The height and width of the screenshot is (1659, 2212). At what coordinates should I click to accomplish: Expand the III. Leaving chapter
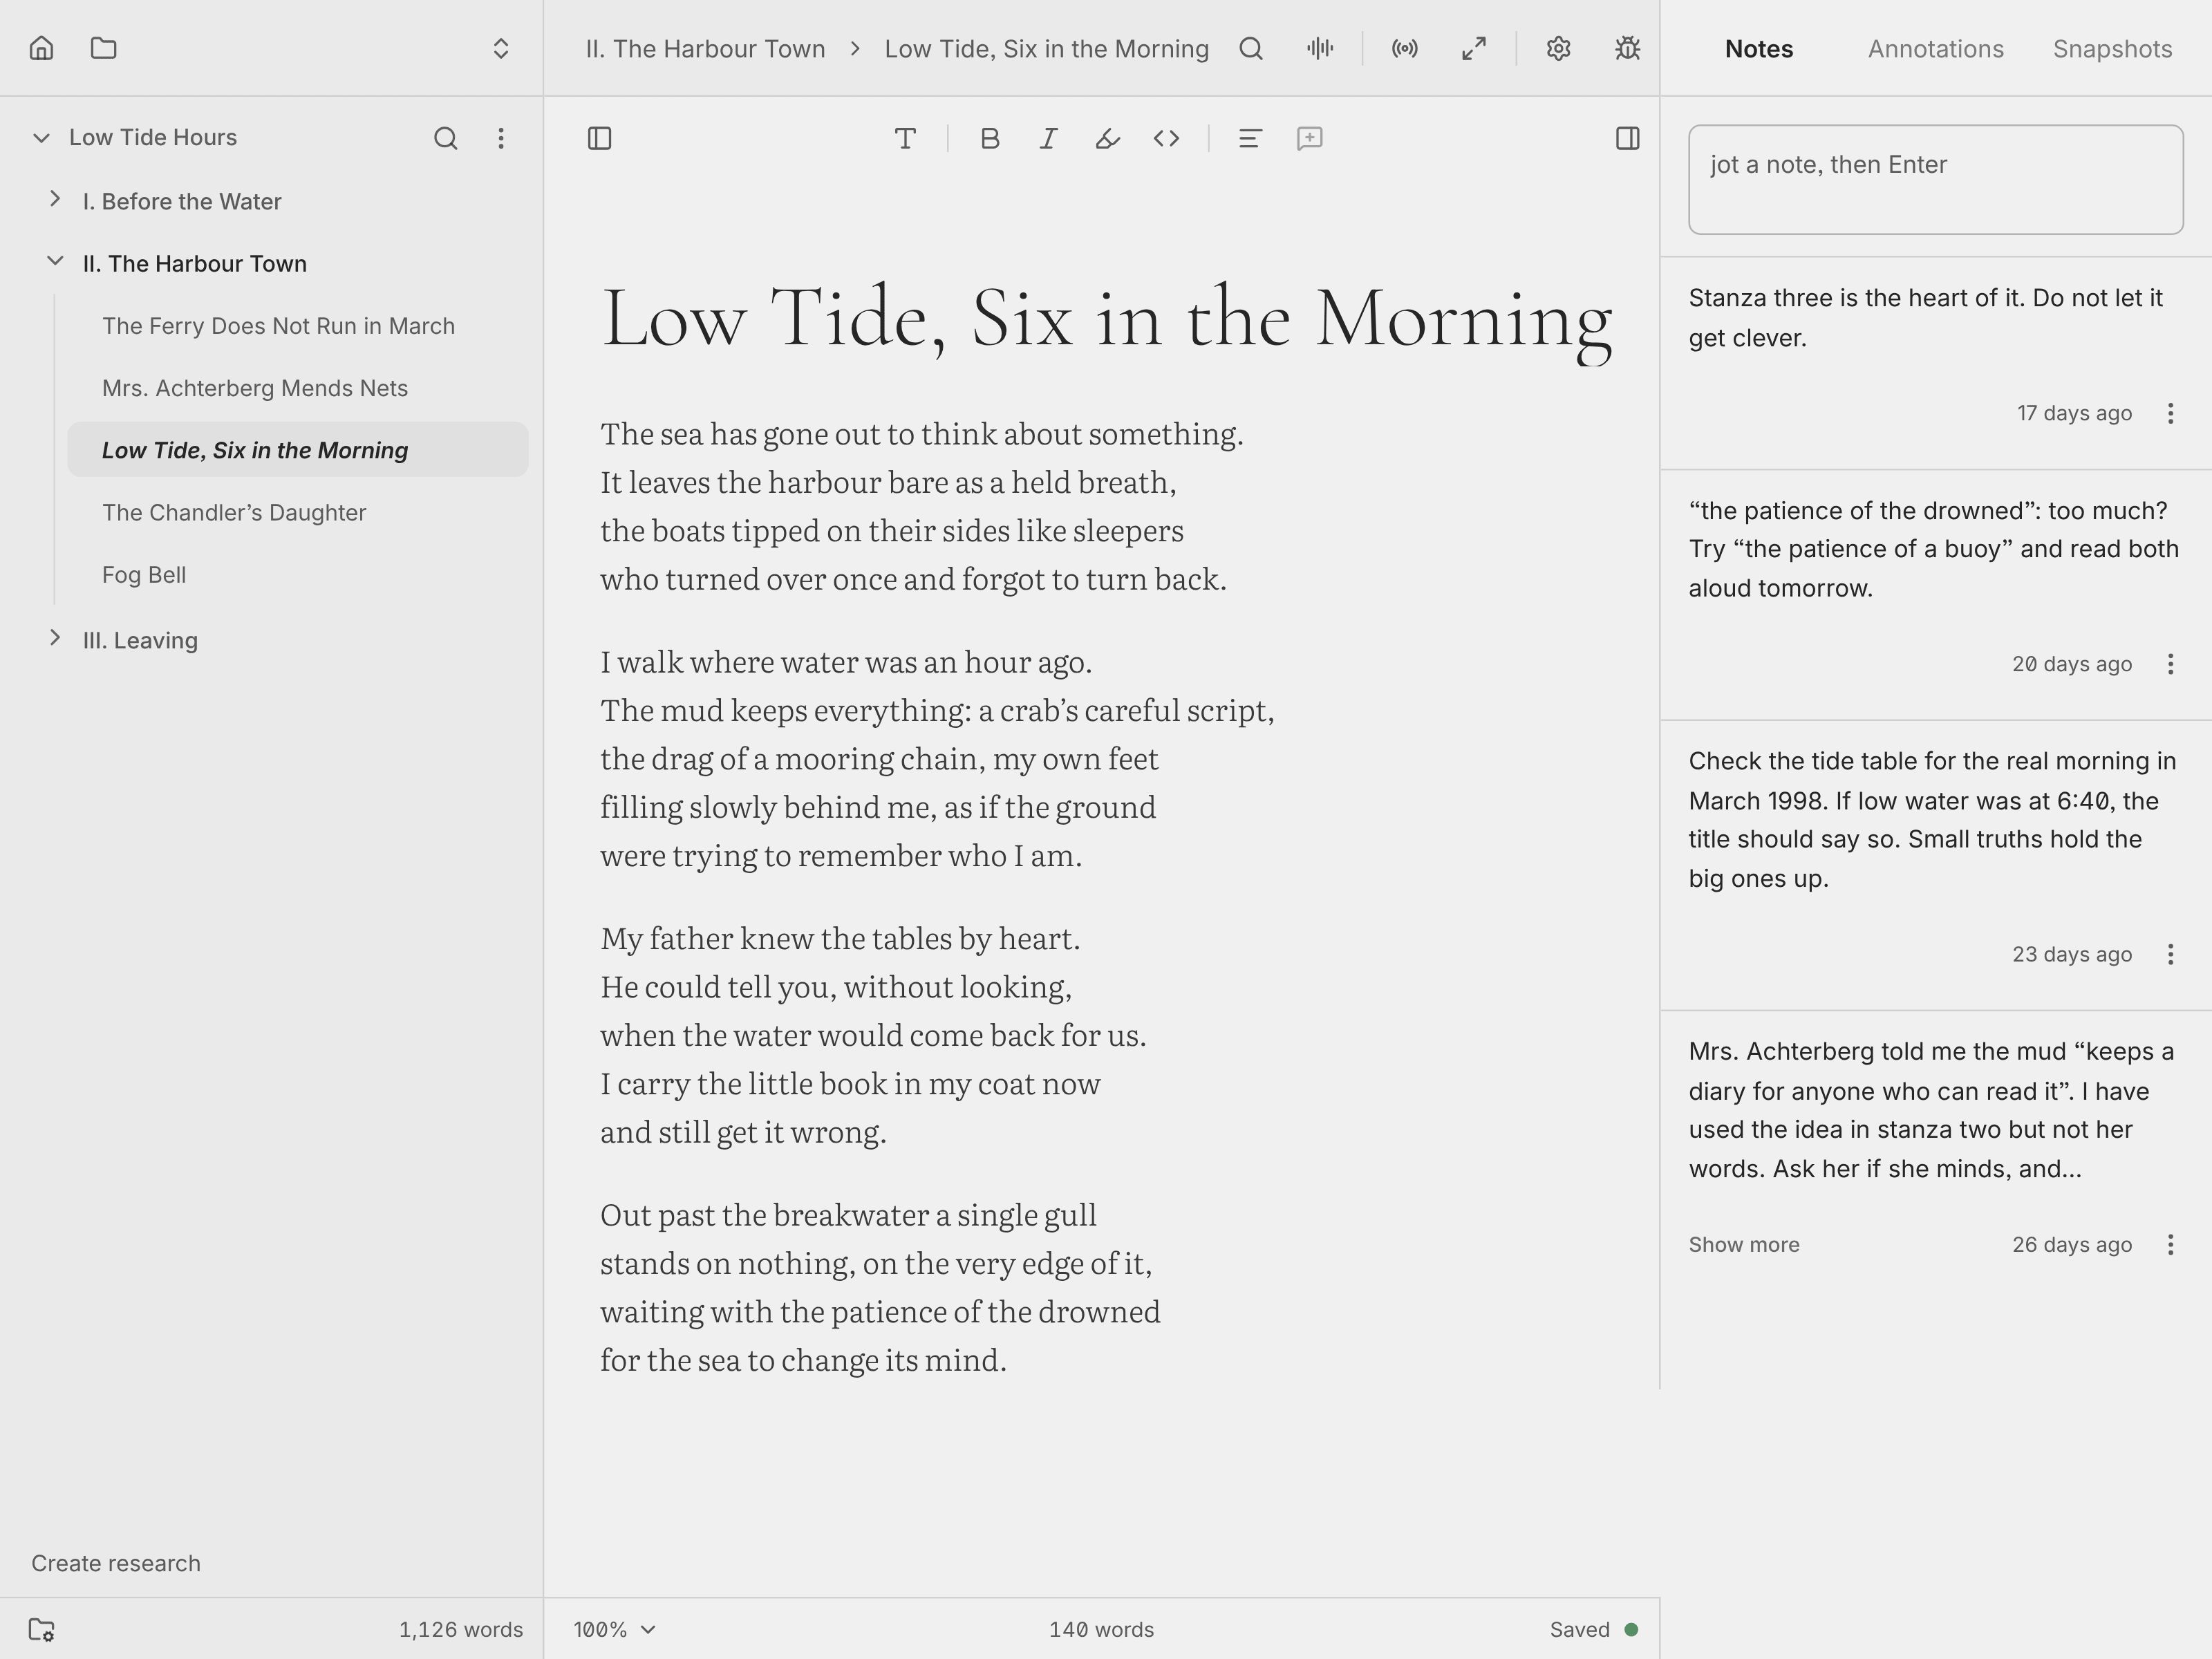pyautogui.click(x=55, y=638)
